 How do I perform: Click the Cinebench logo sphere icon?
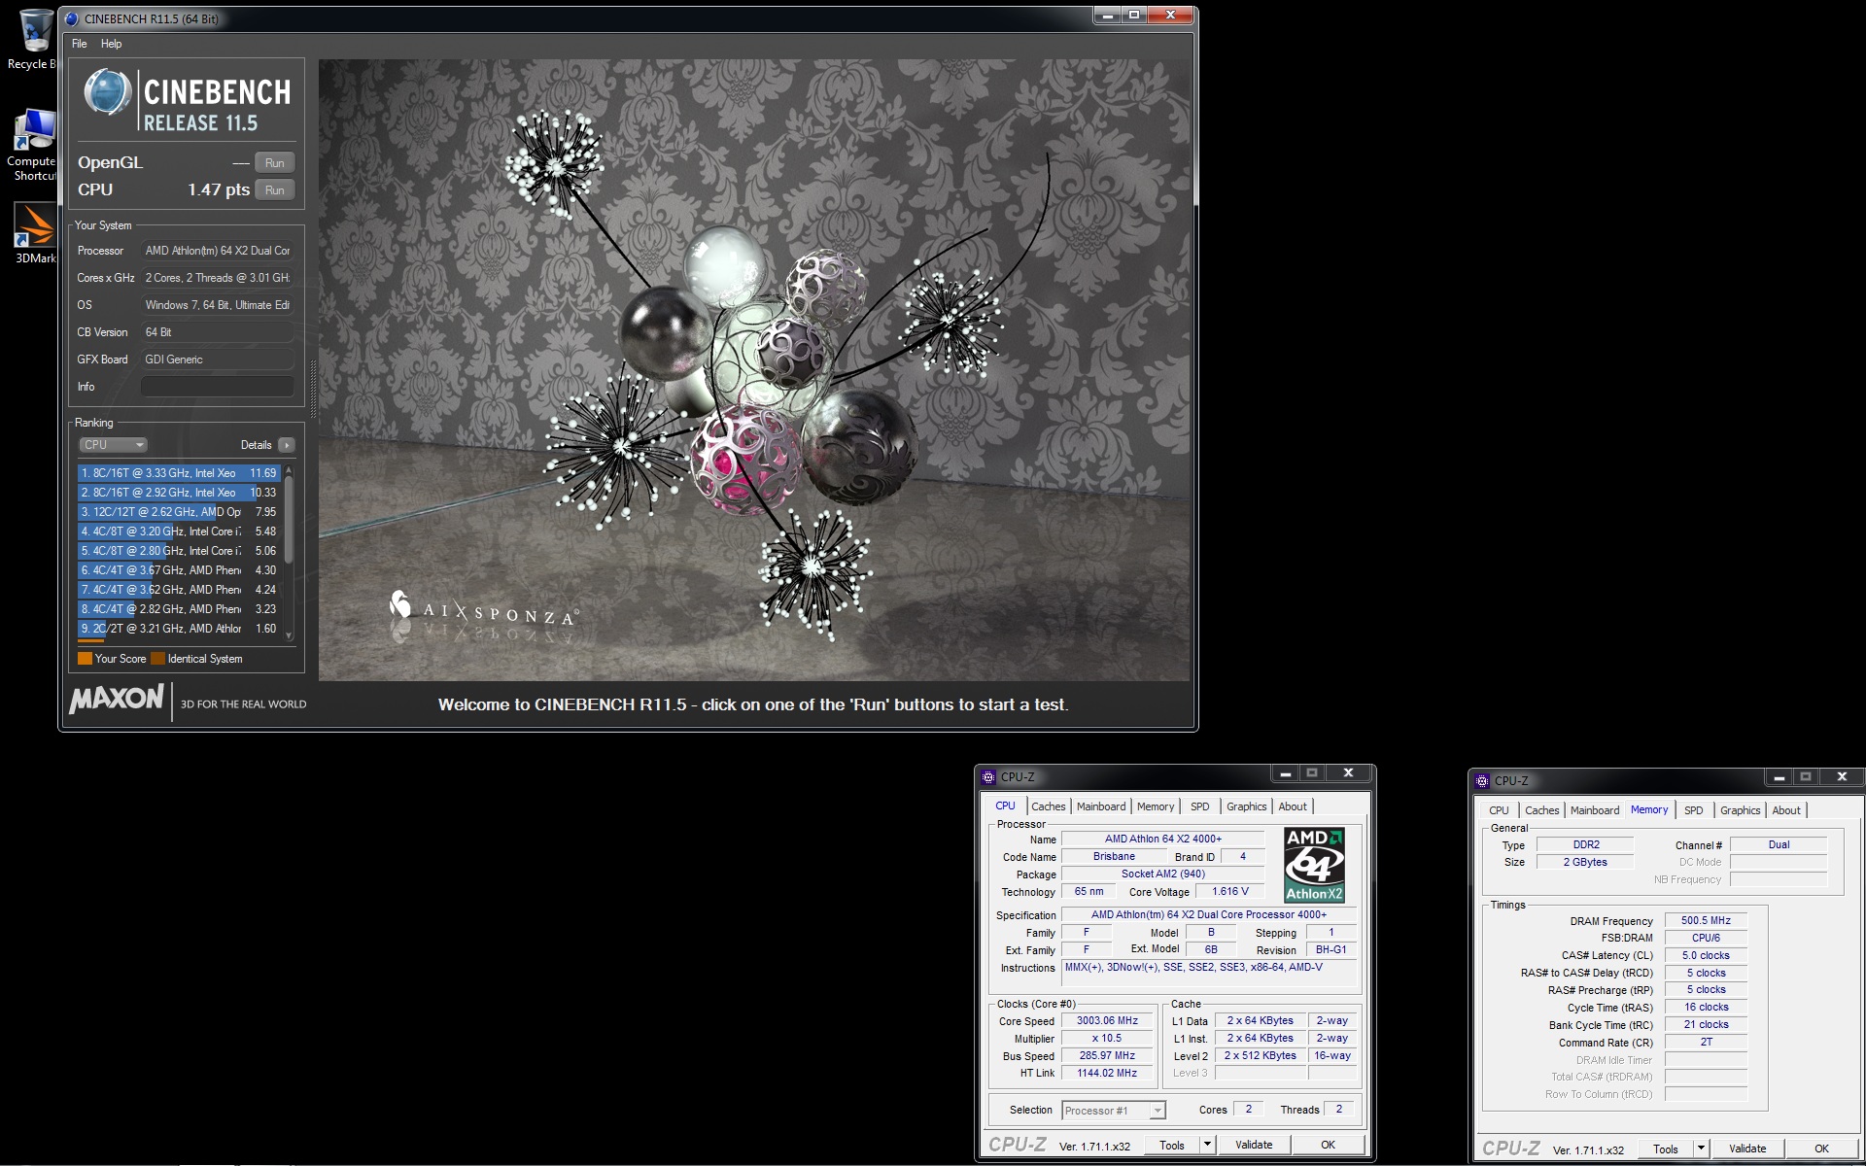coord(107,94)
